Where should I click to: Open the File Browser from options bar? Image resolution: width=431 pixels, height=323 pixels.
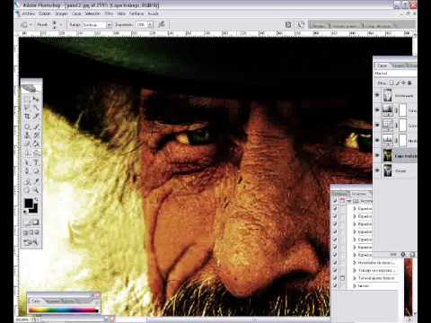(288, 25)
